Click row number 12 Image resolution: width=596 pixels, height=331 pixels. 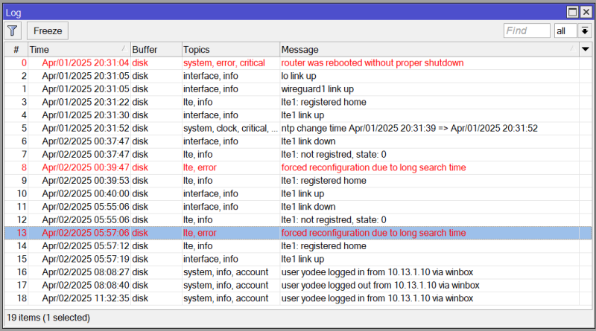(x=22, y=219)
